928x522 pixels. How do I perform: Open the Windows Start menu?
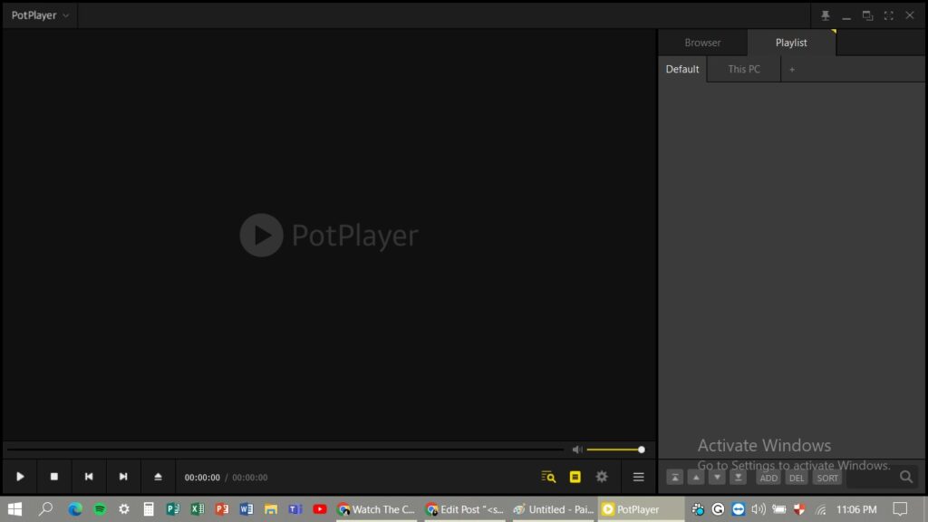14,509
